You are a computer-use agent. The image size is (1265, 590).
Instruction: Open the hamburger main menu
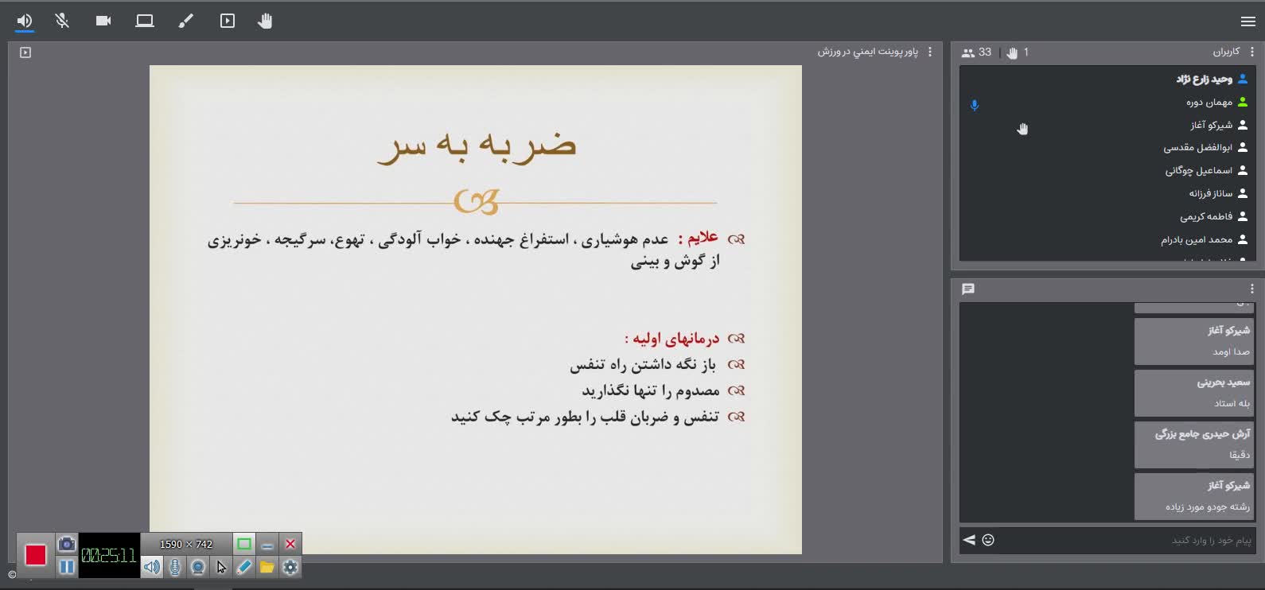(x=1247, y=21)
